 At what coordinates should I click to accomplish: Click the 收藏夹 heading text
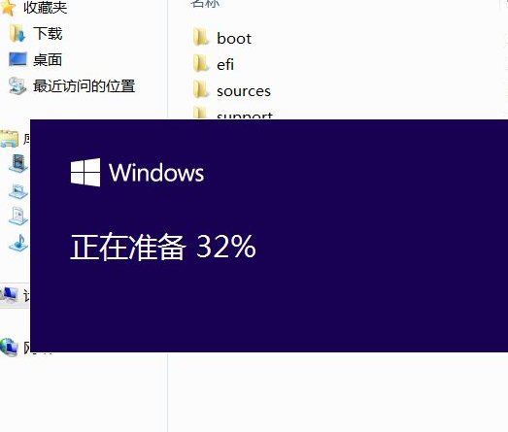pos(46,8)
